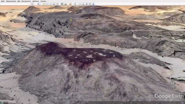
Task: Select the Add Polygon tool
Action: click(x=47, y=4)
